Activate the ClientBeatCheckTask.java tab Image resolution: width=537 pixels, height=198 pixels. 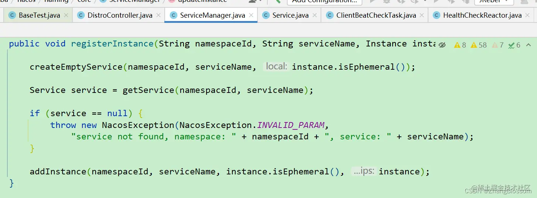pos(376,15)
